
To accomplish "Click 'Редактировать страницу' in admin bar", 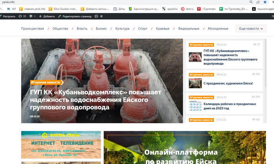I will pyautogui.click(x=75, y=16).
